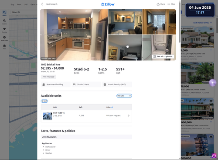This screenshot has height=160, width=218.
Task: Click the background map area
Action: click(x=23, y=87)
